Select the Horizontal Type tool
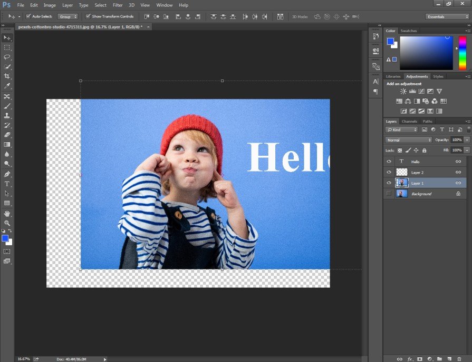This screenshot has width=472, height=362. (7, 184)
